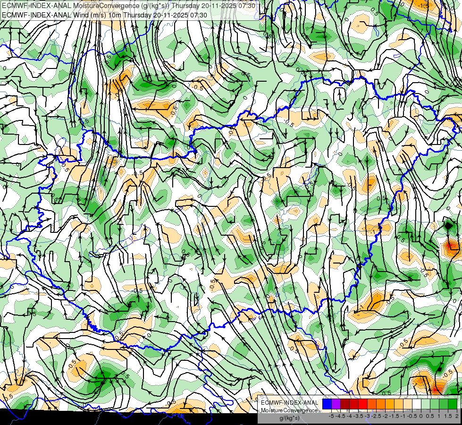Image resolution: width=462 pixels, height=425 pixels.
Task: Choose the swatch between -2.5 and -2
Action: 381,404
